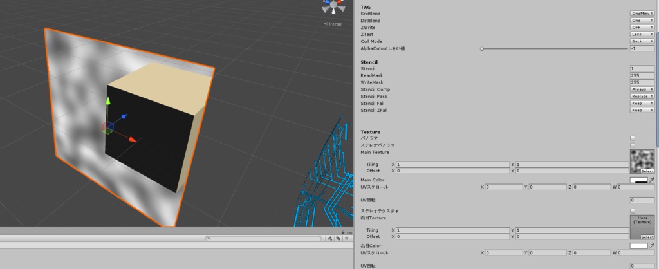Click the UV回転 field above ステレオテクスチャ

pos(642,200)
